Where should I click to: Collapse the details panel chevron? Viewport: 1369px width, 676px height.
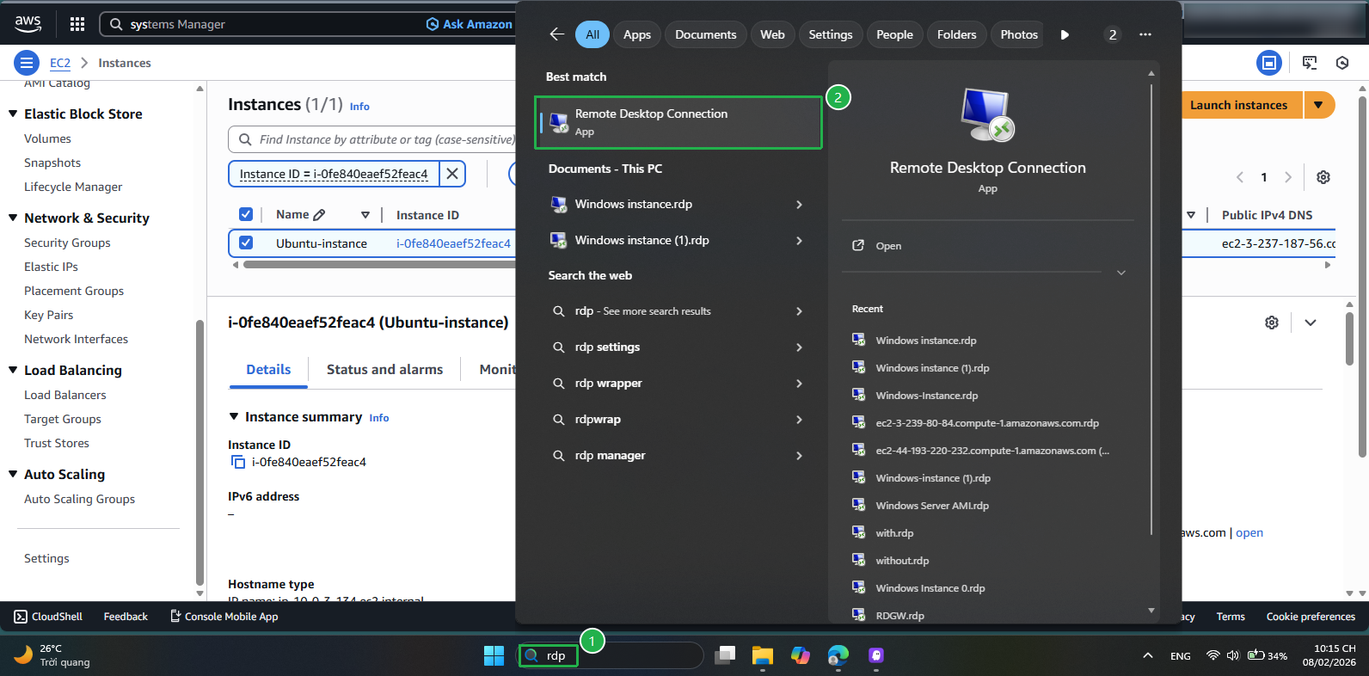pos(1311,323)
